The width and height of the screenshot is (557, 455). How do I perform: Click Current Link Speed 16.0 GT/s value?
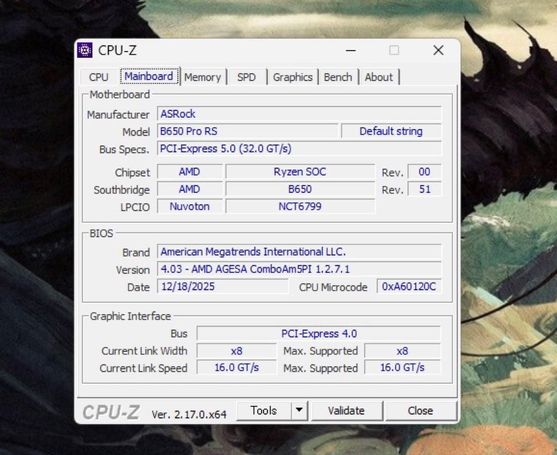pos(237,368)
